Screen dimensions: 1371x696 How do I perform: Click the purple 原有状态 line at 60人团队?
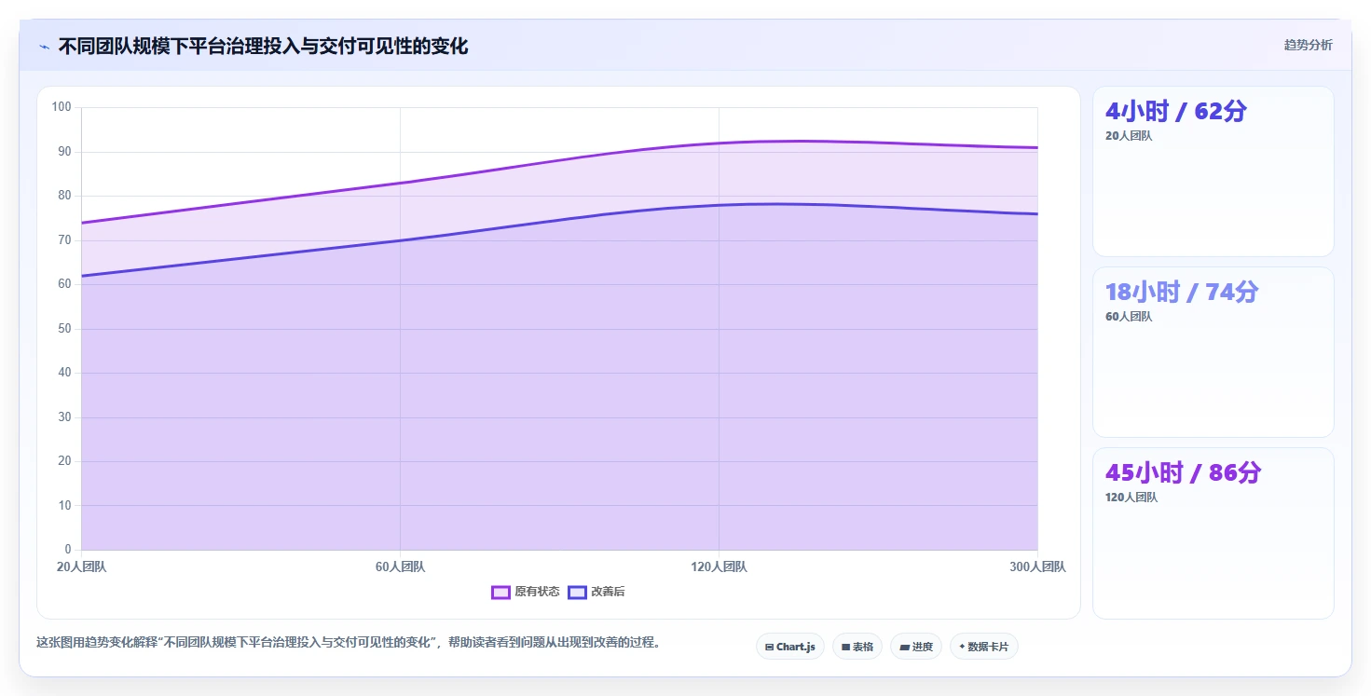tap(401, 183)
